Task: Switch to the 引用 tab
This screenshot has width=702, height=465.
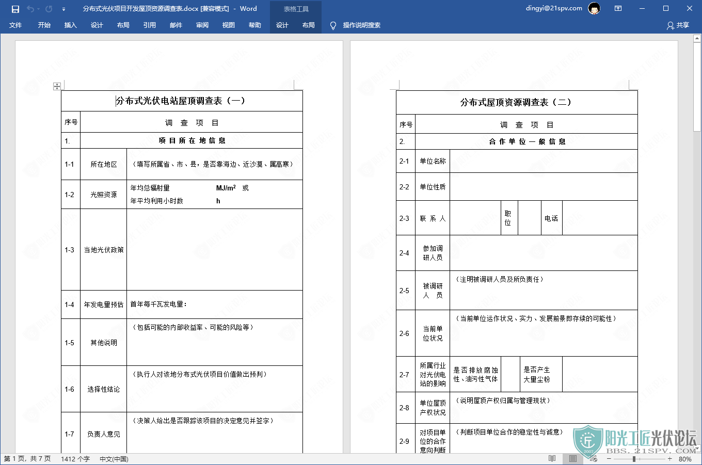Action: tap(149, 25)
